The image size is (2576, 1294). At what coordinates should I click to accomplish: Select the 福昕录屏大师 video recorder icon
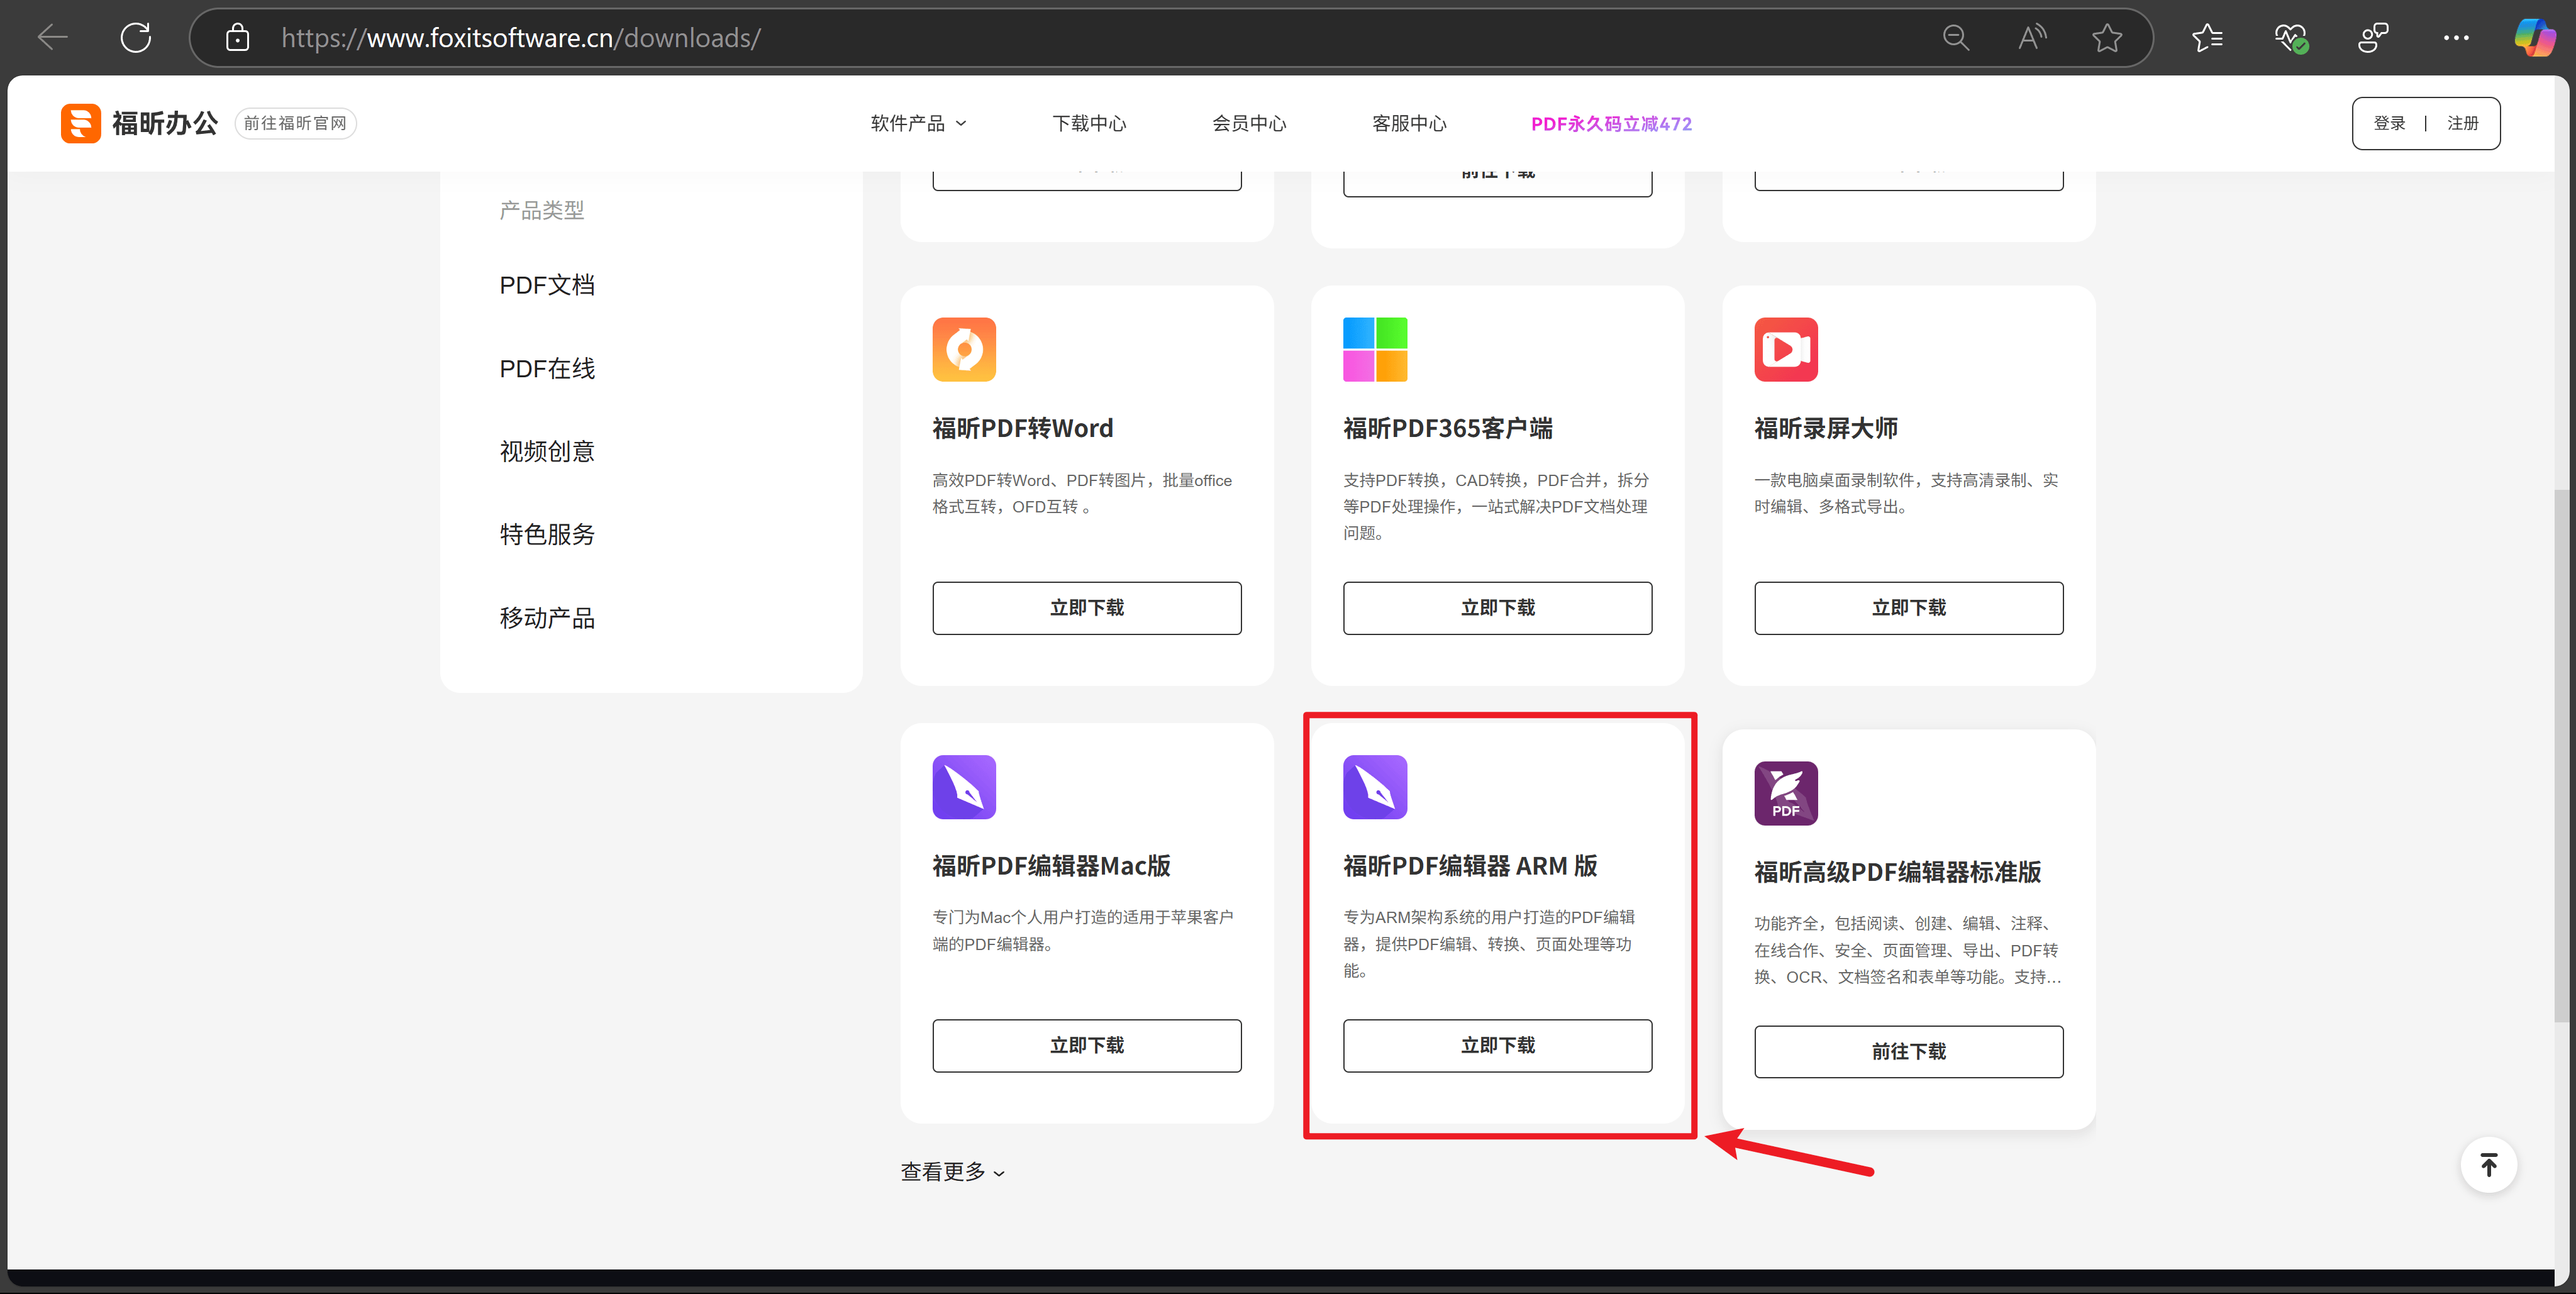pyautogui.click(x=1786, y=349)
